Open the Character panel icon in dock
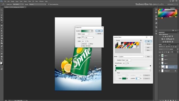The image size is (179, 101). click(x=156, y=31)
